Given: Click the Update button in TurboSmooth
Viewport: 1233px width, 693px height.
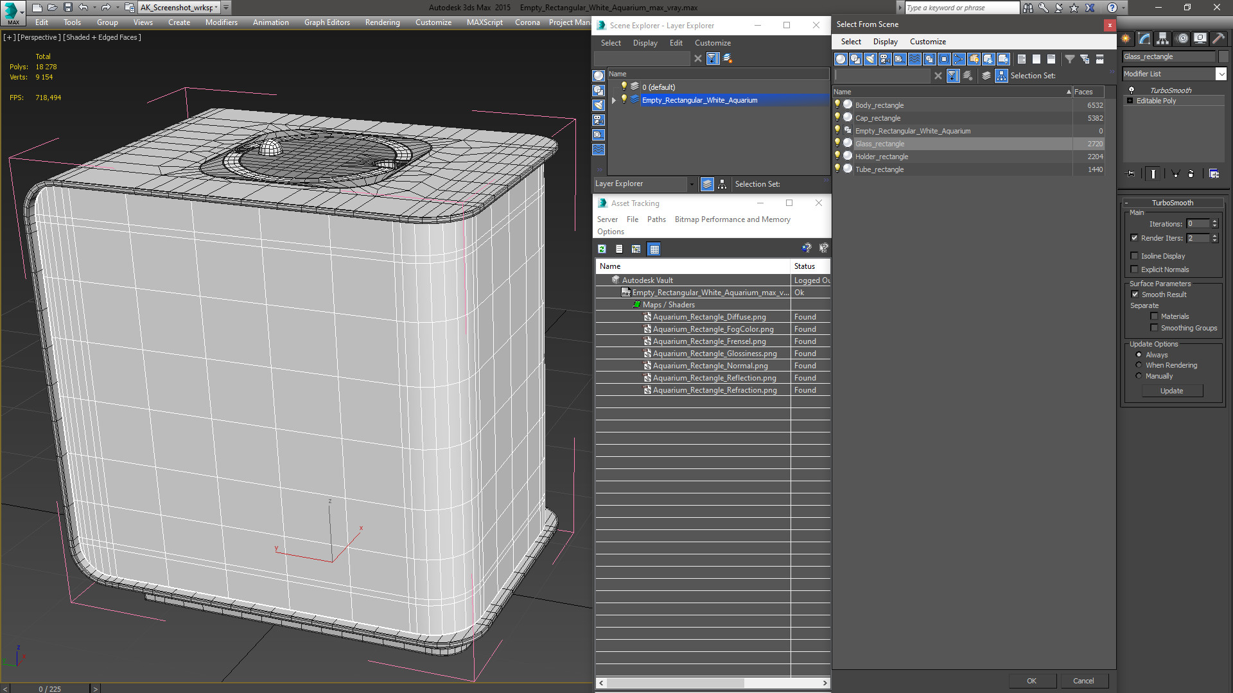Looking at the screenshot, I should (1171, 391).
